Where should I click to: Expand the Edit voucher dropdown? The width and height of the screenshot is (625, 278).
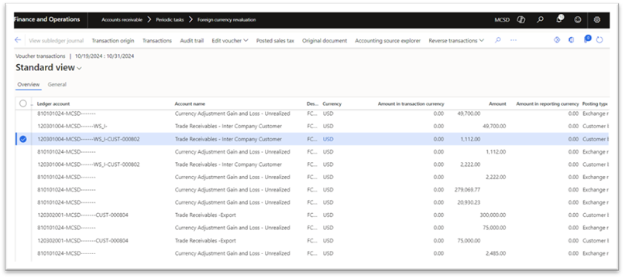click(230, 41)
